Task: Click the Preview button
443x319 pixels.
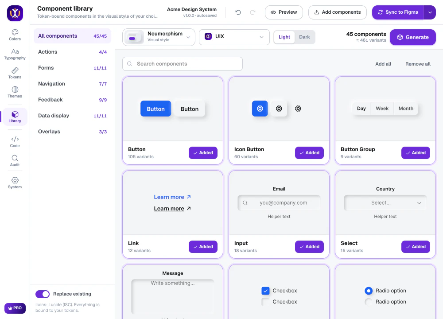Action: [284, 12]
